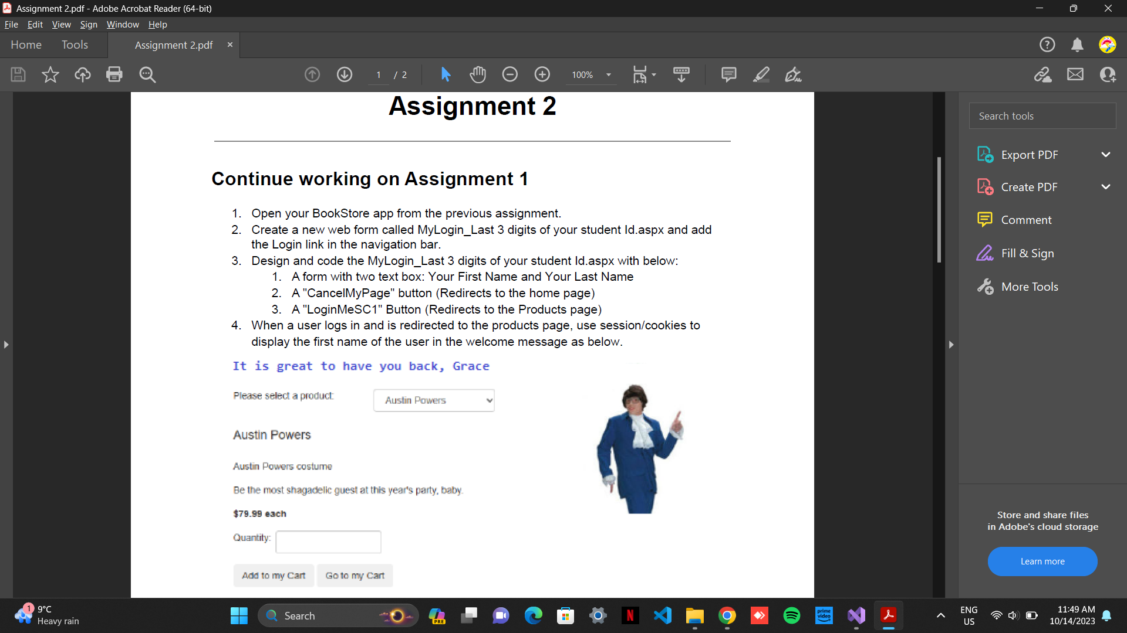Click the Zoom in plus icon

542,74
